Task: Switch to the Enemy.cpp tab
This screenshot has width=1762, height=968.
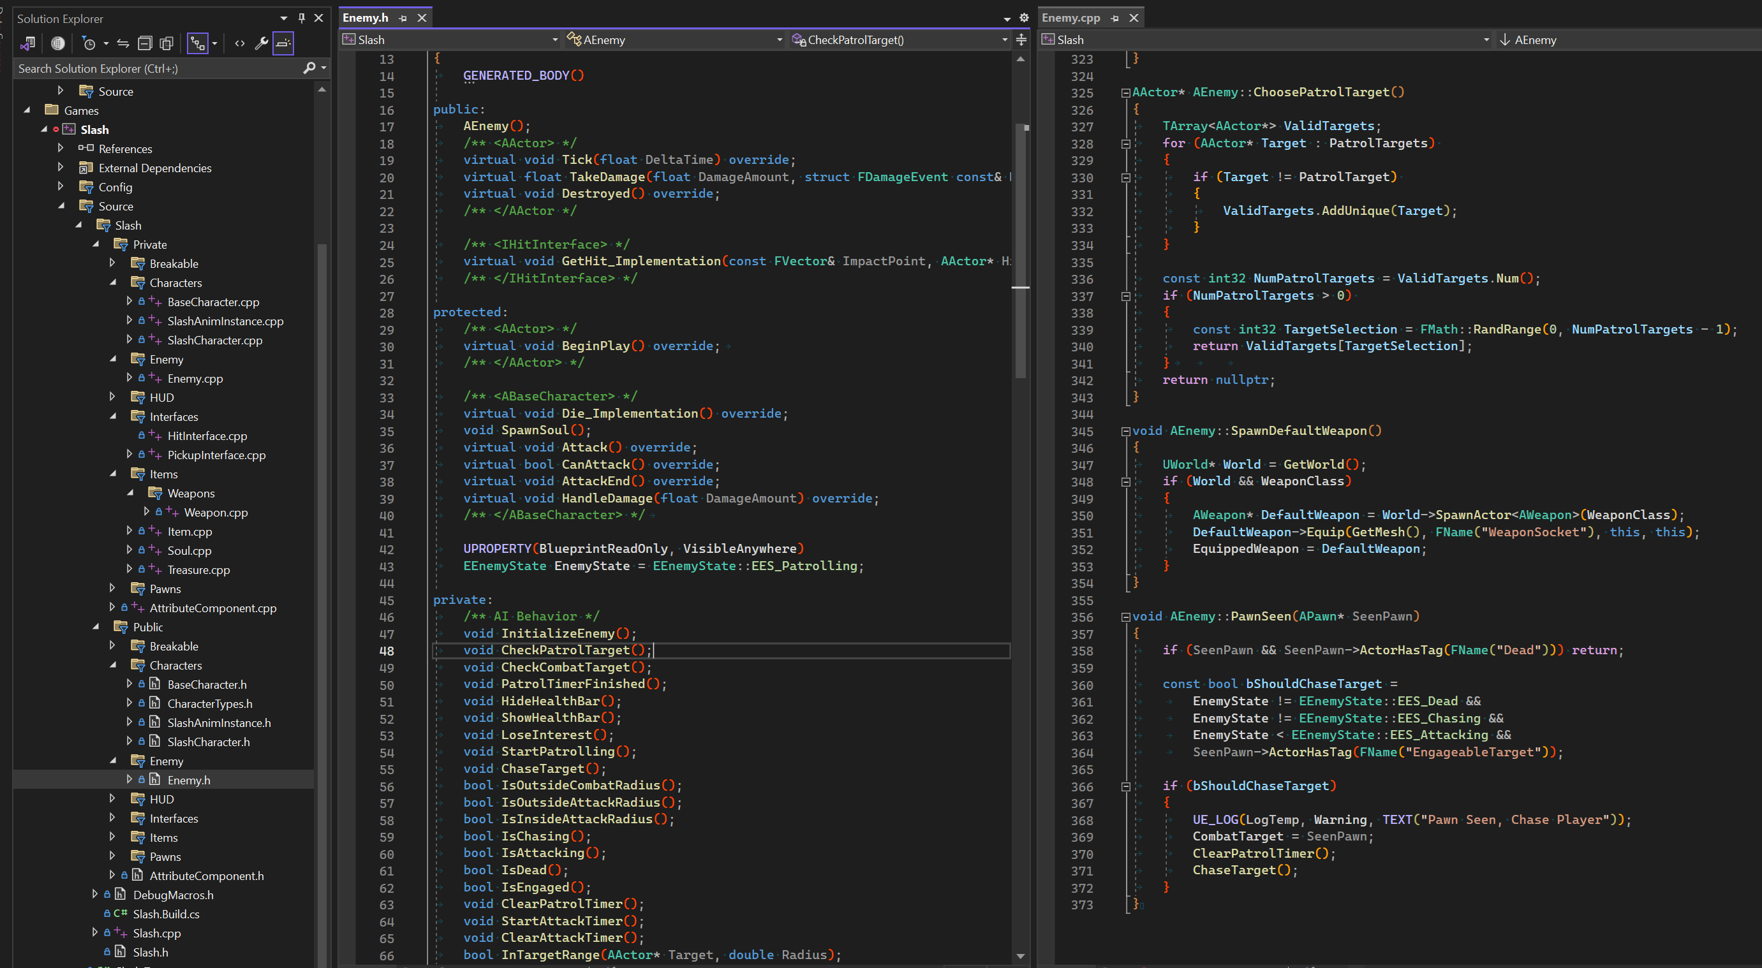Action: pos(1071,18)
